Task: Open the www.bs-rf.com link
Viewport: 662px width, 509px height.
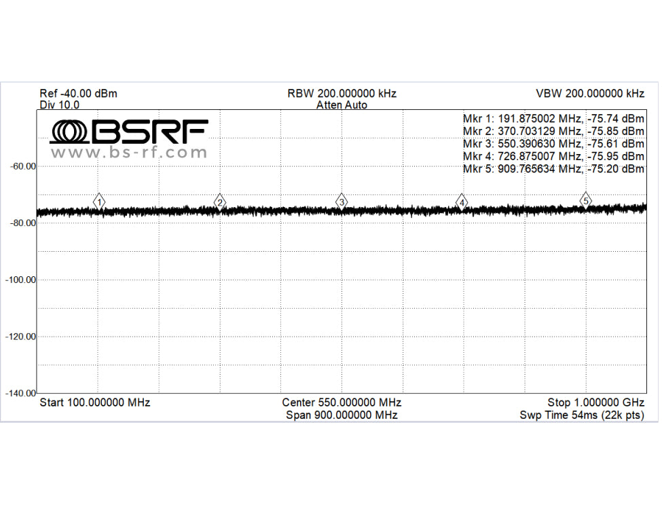Action: (129, 153)
